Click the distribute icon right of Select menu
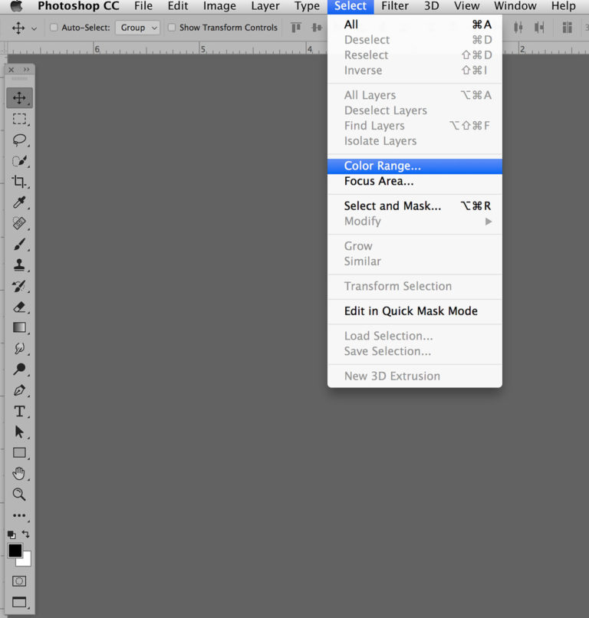 pyautogui.click(x=518, y=28)
